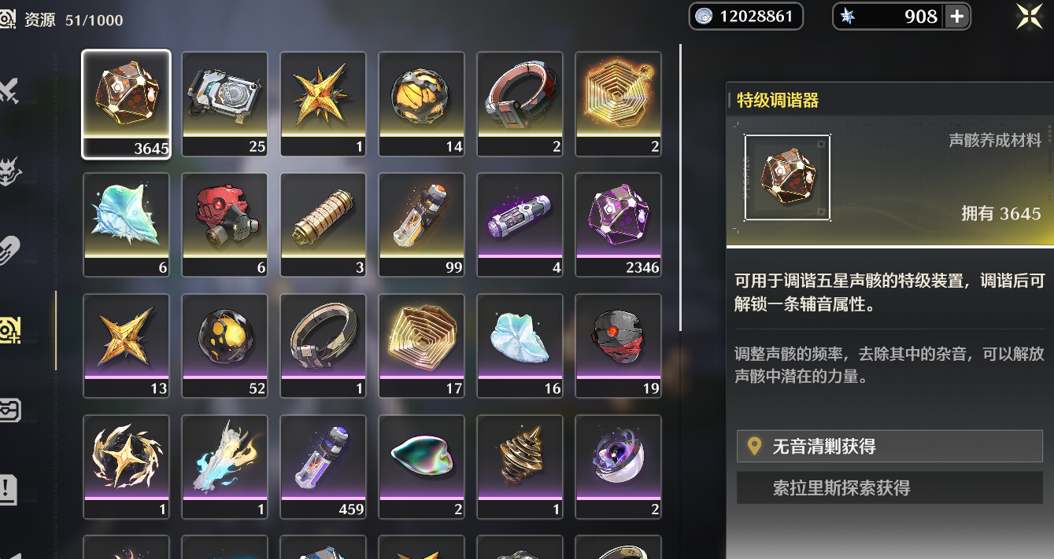The height and width of the screenshot is (559, 1054).
Task: Click the glass vial item showing 99
Action: [x=421, y=225]
